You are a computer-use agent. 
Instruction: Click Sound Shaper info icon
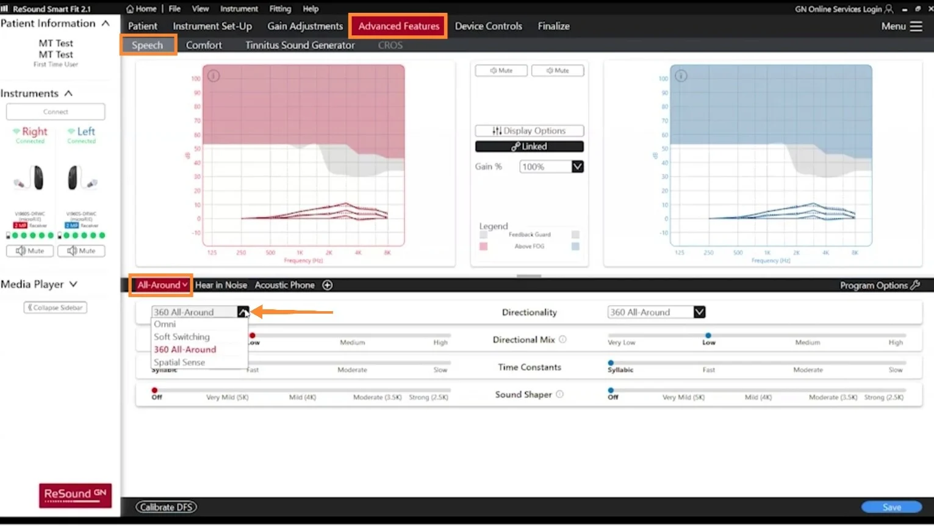(559, 394)
